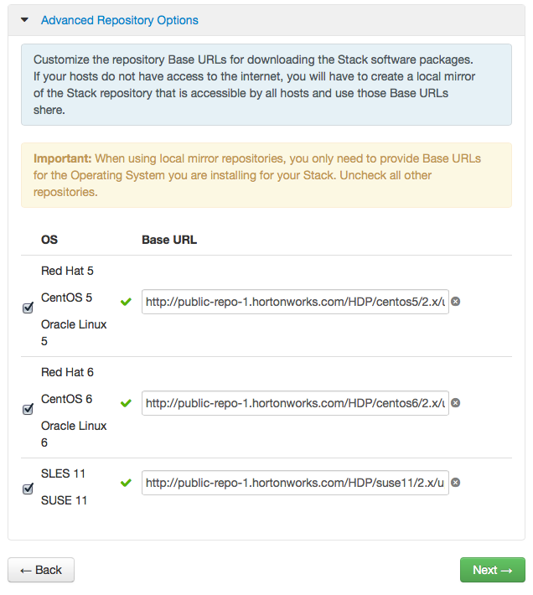Click the Base URL column header

pos(169,240)
